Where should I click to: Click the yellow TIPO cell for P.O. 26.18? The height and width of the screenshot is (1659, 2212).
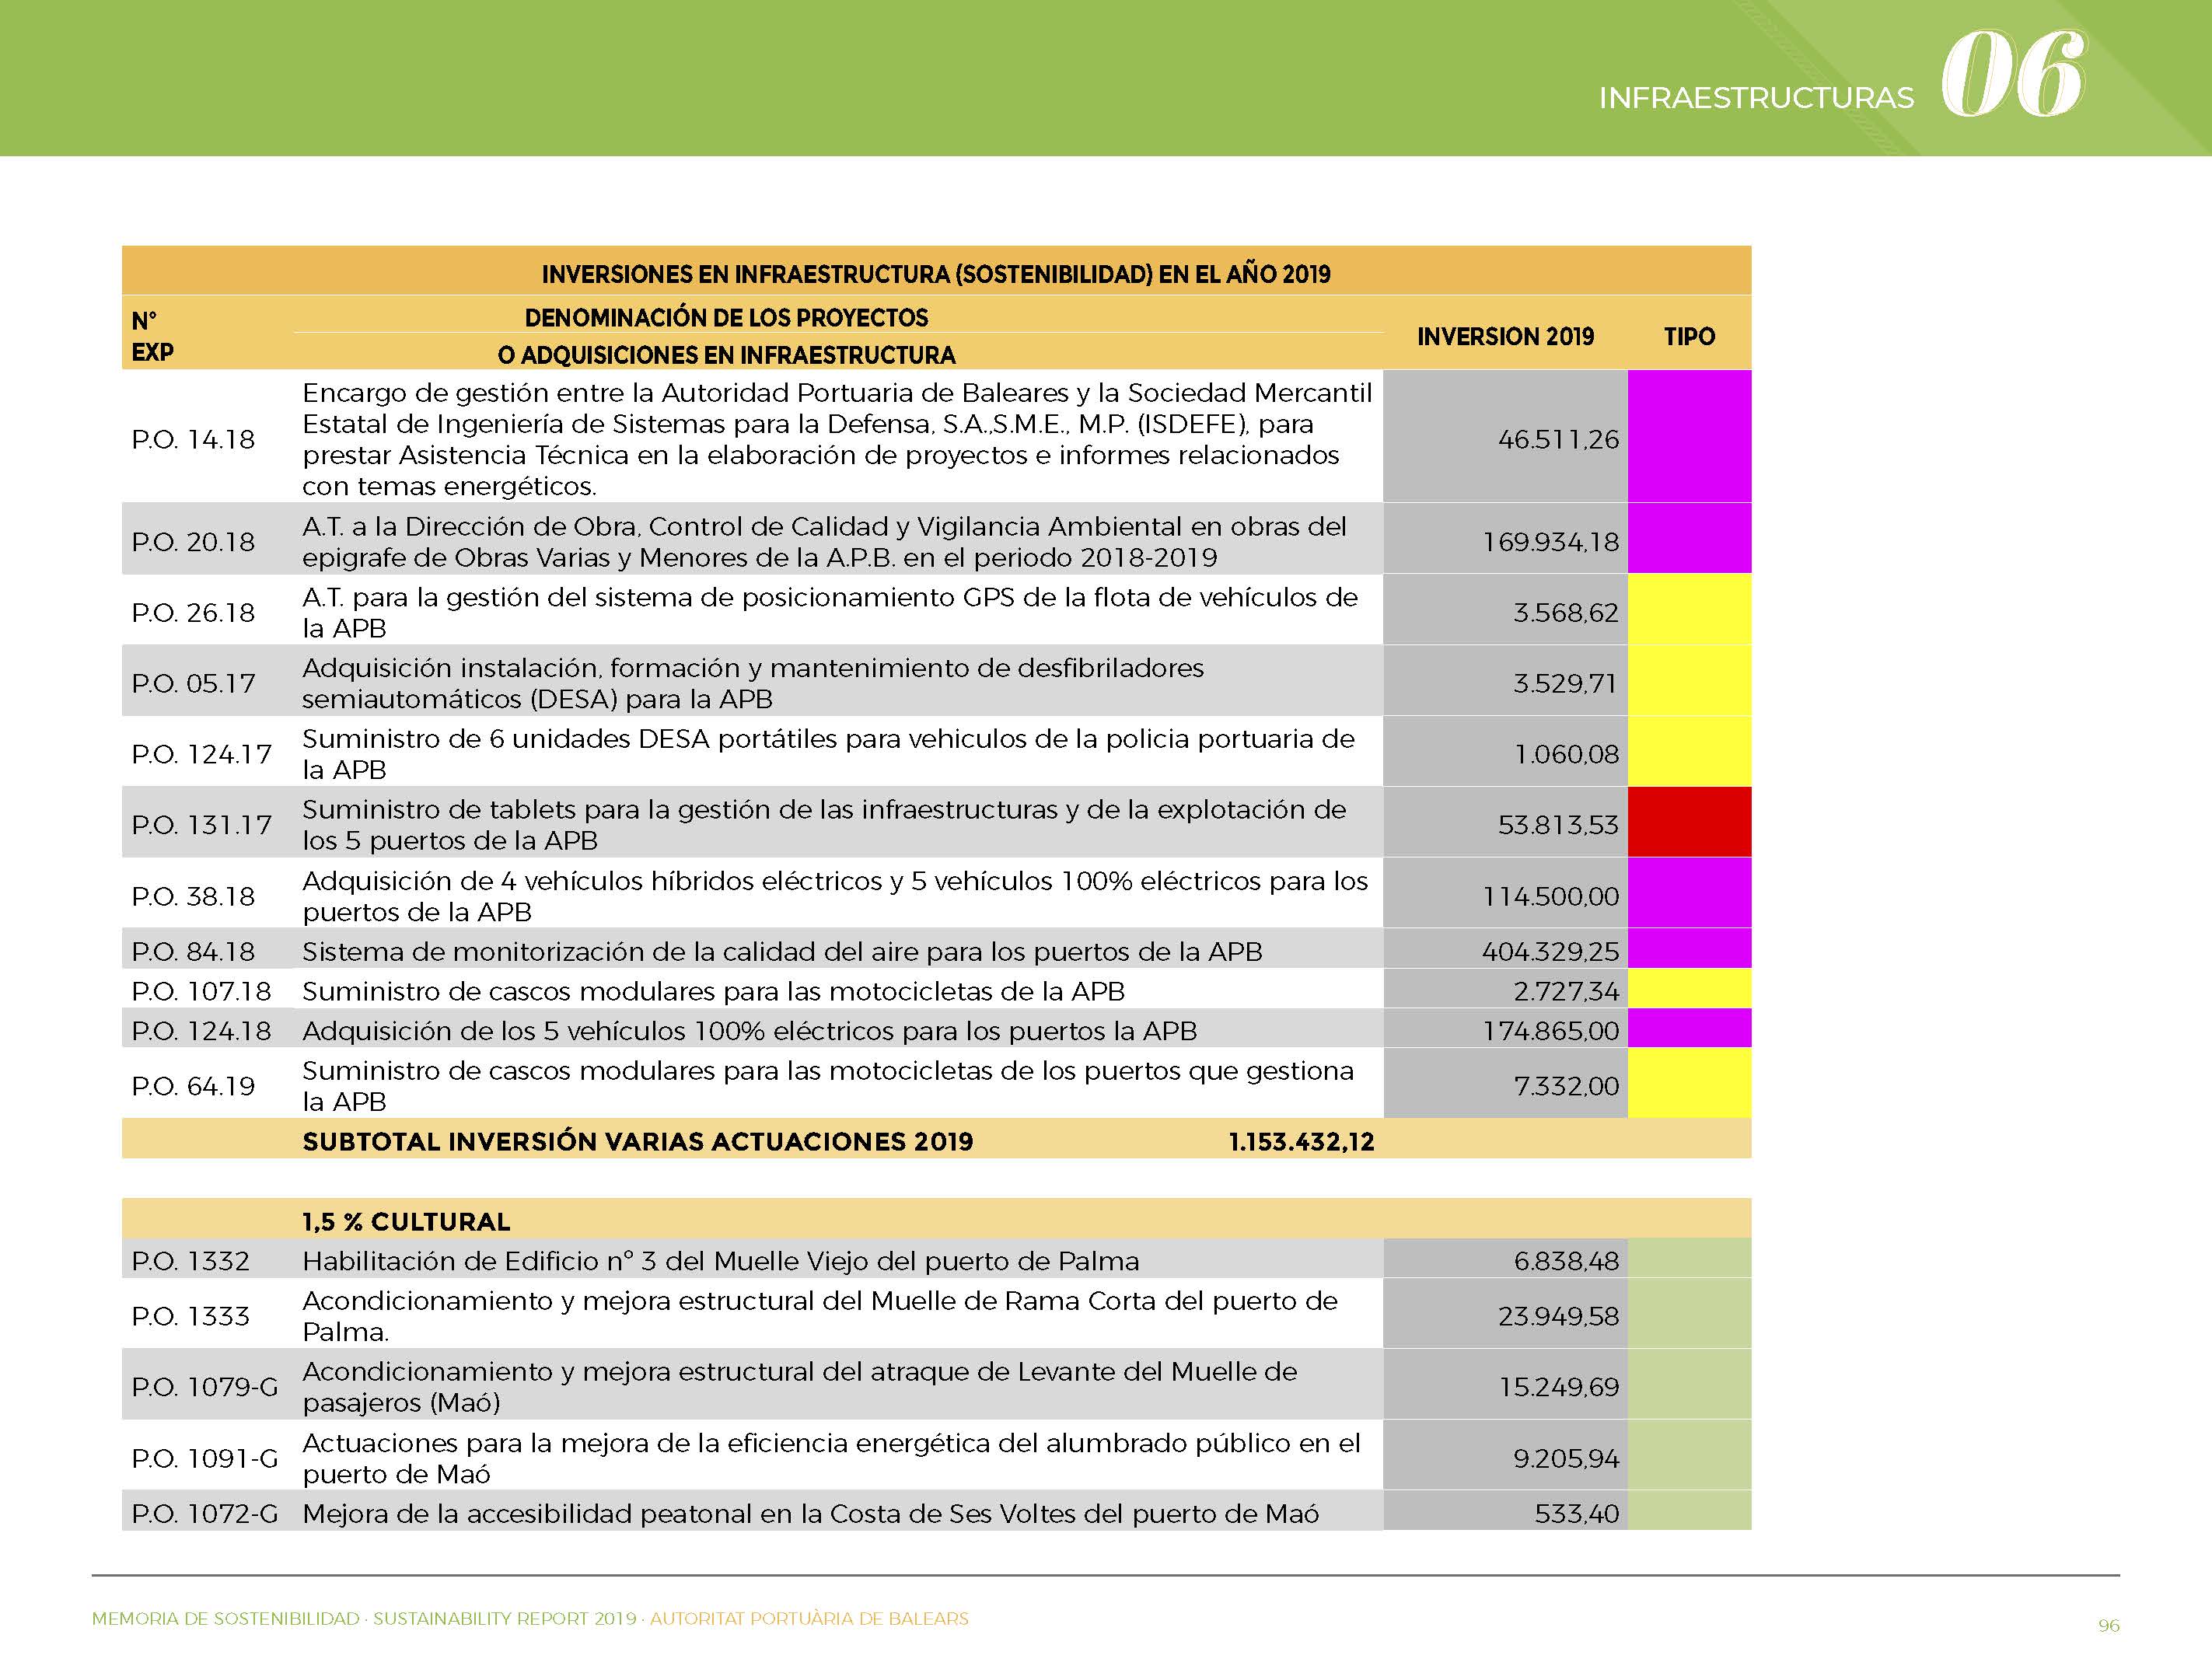click(x=1689, y=609)
